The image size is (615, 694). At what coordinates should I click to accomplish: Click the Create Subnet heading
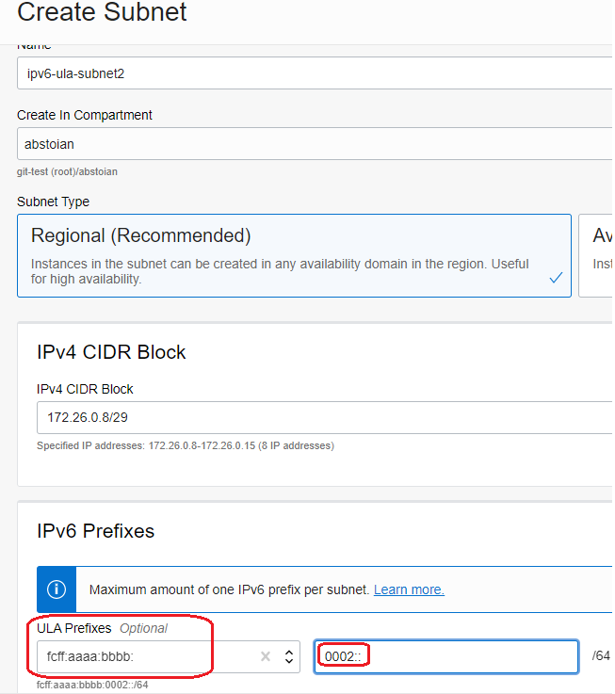(103, 13)
